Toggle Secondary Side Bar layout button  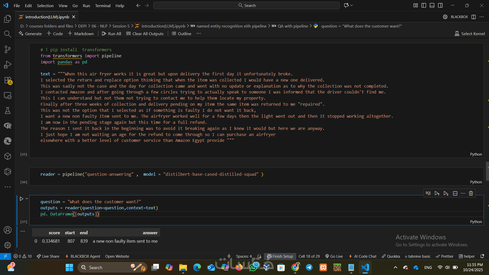click(440, 5)
